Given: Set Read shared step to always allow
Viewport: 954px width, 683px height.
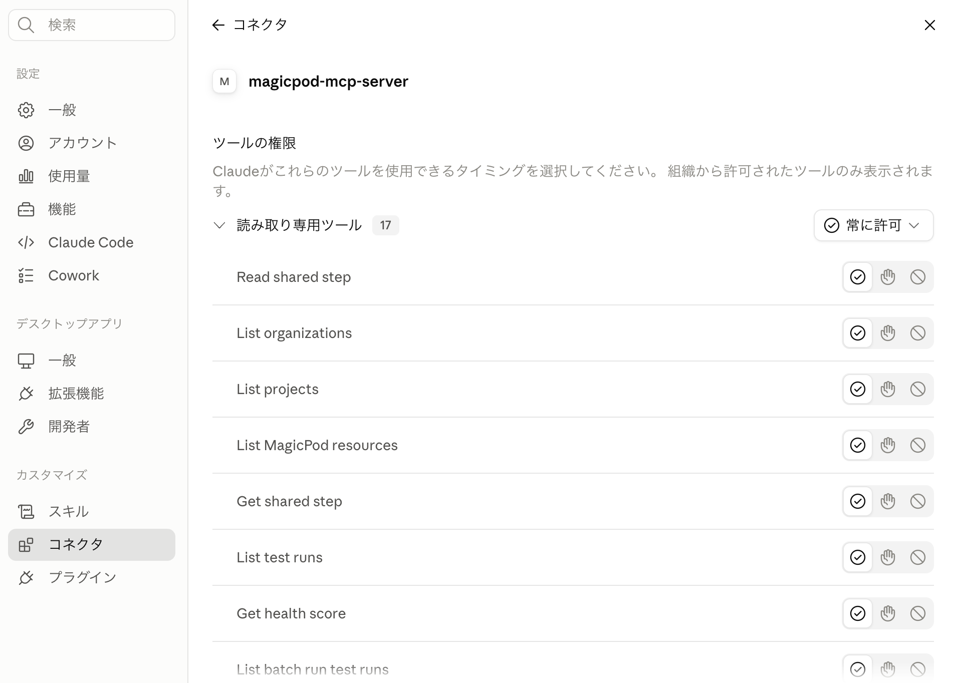Looking at the screenshot, I should 858,277.
